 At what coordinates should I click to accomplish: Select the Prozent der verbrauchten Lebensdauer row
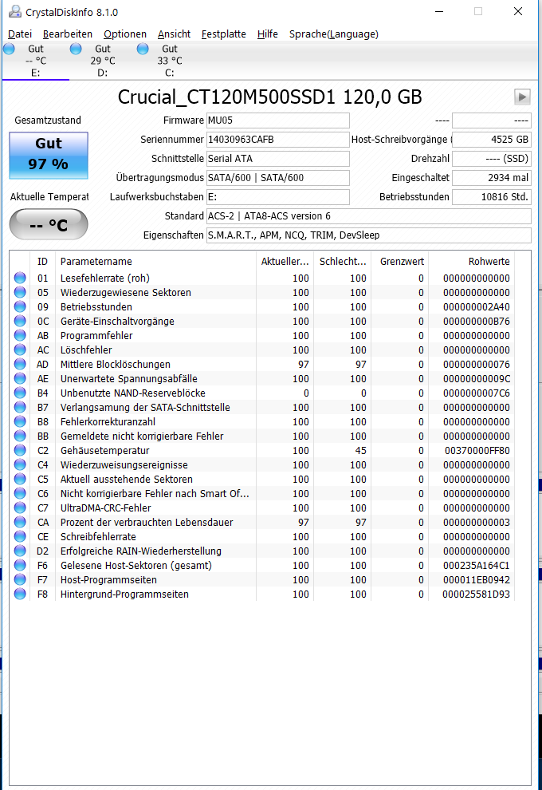[261, 522]
